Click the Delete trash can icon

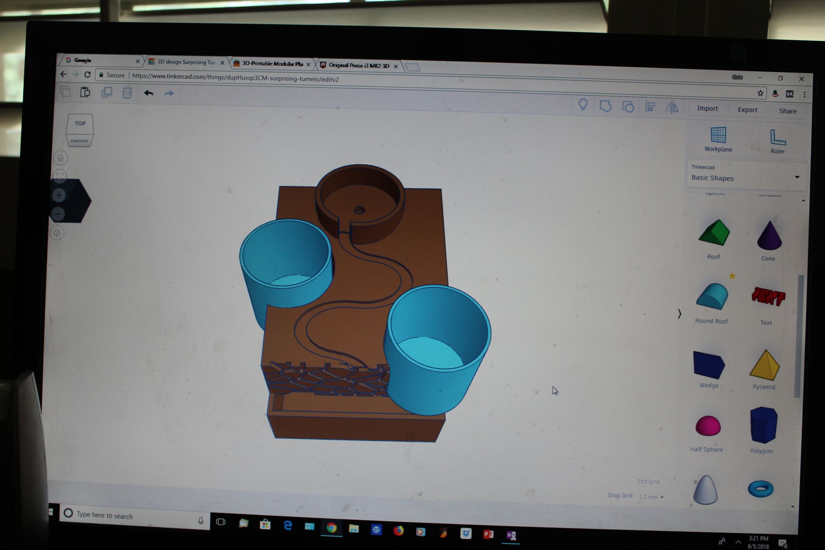click(x=127, y=92)
